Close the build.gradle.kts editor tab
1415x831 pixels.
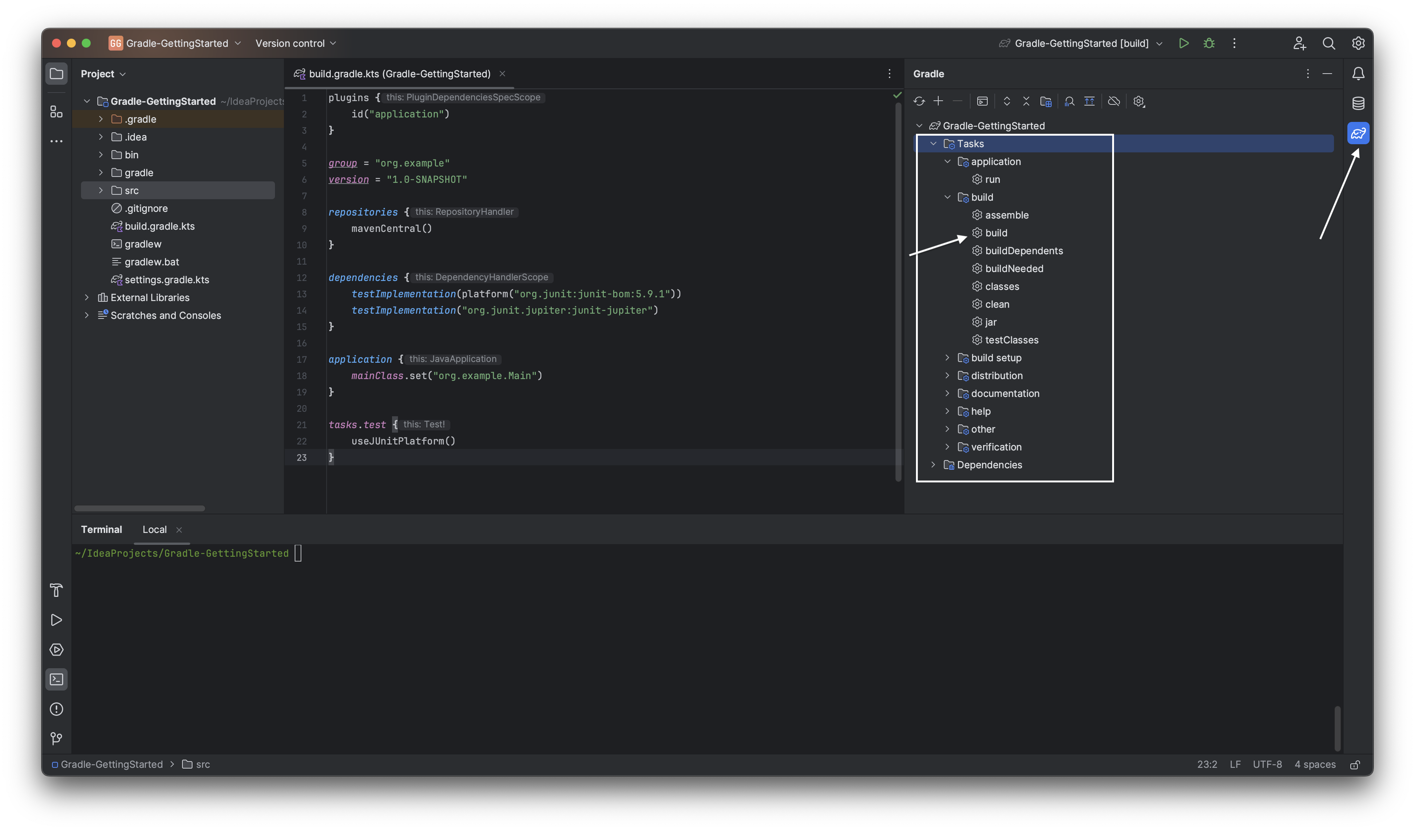[x=502, y=74]
